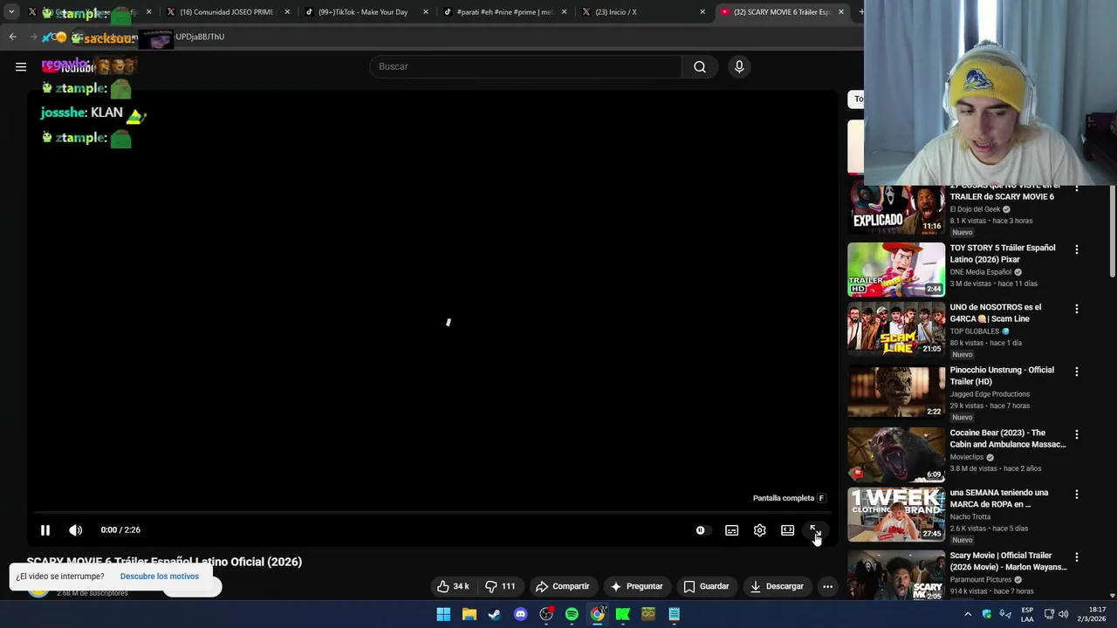The width and height of the screenshot is (1117, 628).
Task: Enter full screen mode
Action: tap(815, 530)
